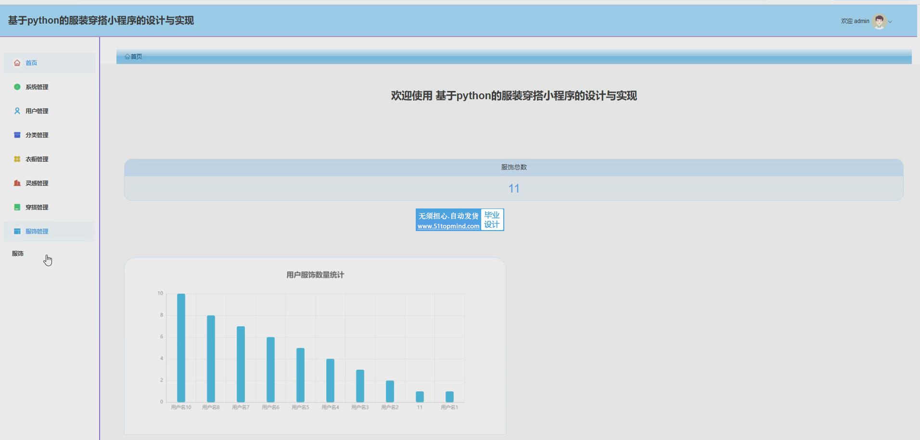Click the yellow four-dot 衣橱管理 icon
Viewport: 920px width, 440px height.
point(17,159)
